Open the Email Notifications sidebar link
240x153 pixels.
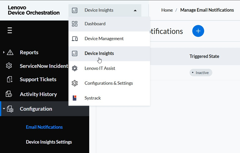(44, 127)
